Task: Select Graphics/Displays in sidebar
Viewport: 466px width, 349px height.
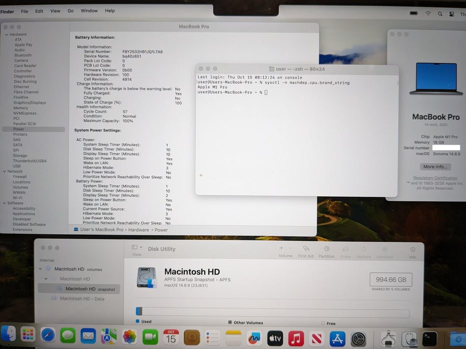Action: (30, 103)
